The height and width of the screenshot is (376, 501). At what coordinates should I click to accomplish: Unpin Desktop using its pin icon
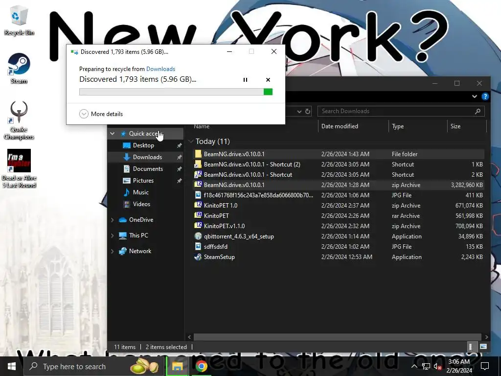[x=179, y=145]
